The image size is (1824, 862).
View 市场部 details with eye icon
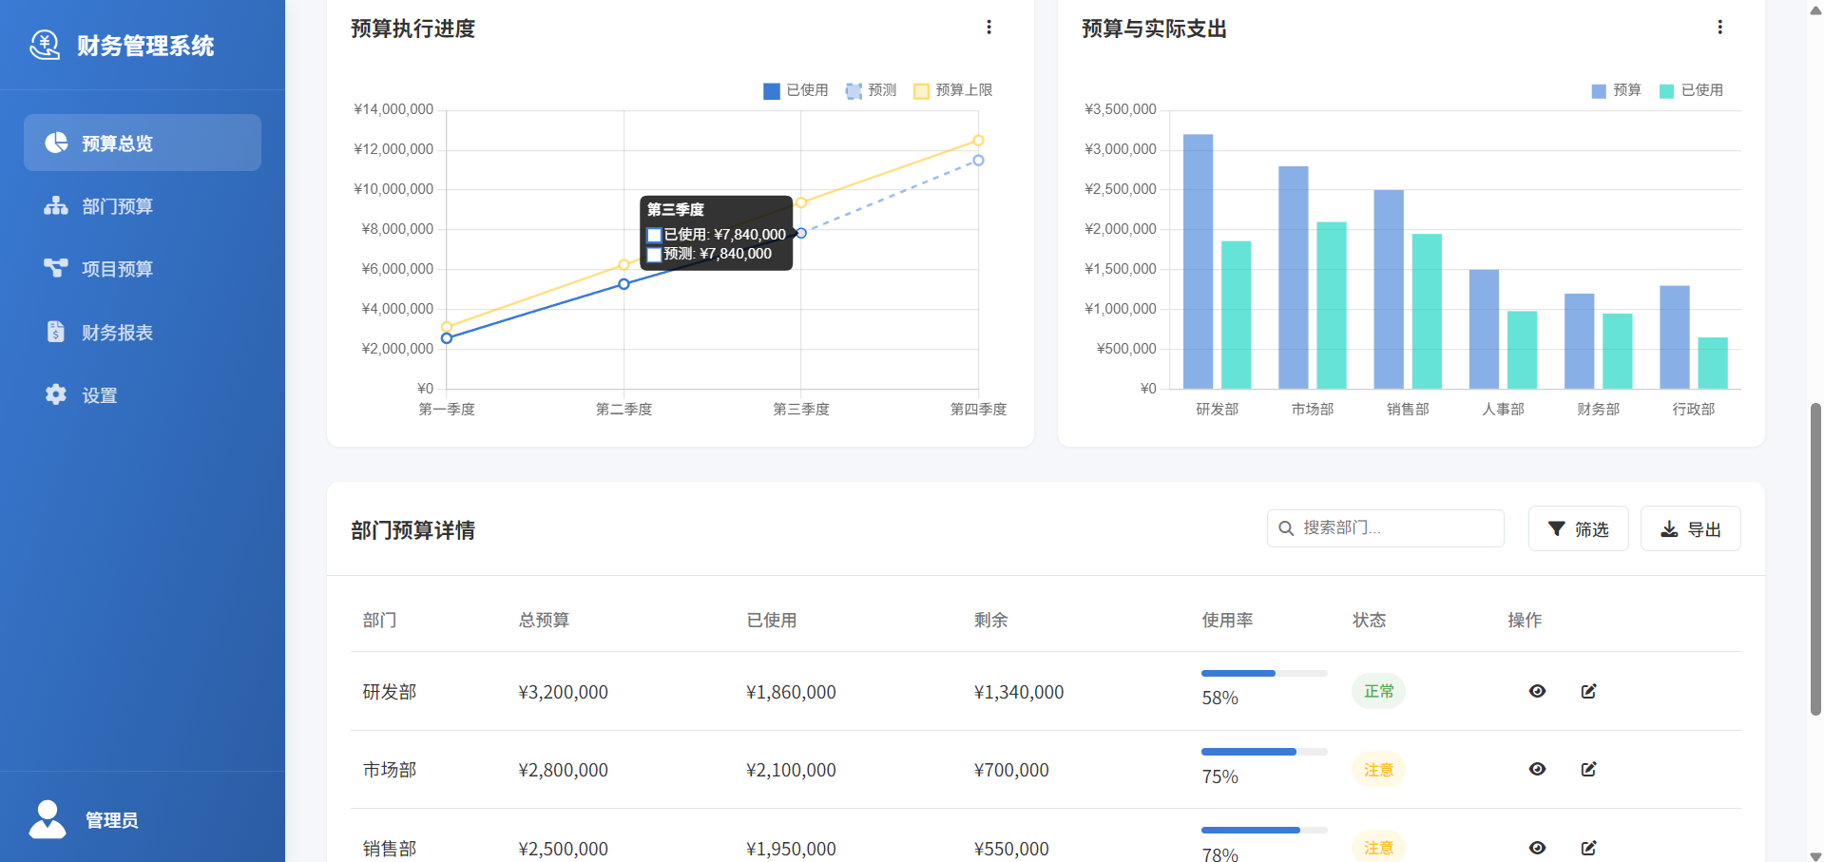click(x=1537, y=769)
